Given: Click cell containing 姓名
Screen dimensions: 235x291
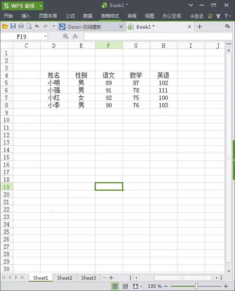Looking at the screenshot, I should [x=54, y=75].
